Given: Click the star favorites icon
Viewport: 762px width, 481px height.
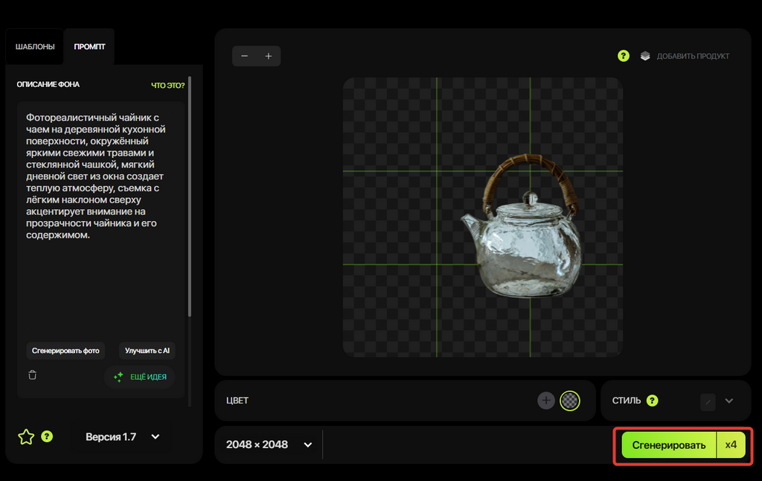Looking at the screenshot, I should click(26, 437).
